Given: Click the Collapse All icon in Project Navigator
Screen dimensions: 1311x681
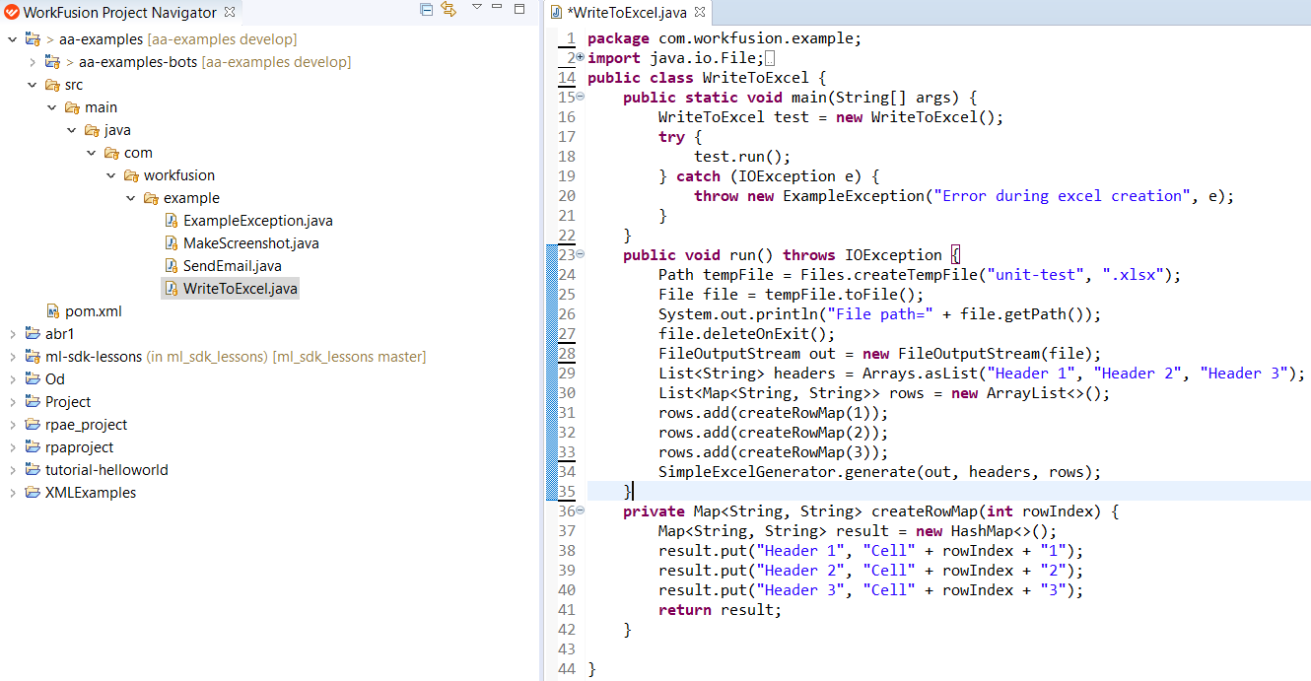Looking at the screenshot, I should 426,9.
